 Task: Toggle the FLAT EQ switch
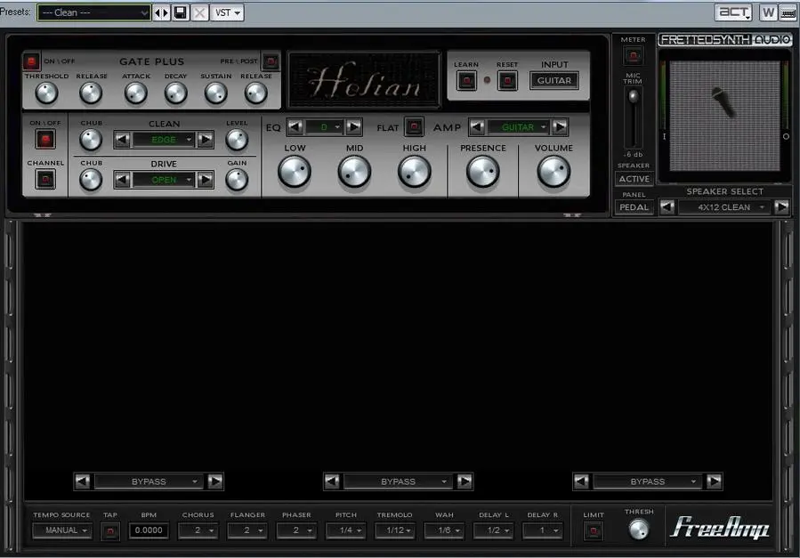414,126
